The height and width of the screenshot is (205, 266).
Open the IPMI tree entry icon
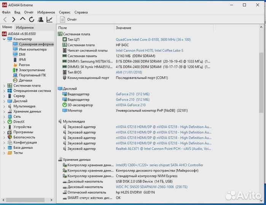coord(15,60)
